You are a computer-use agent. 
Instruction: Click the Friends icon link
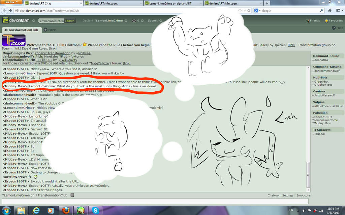click(x=313, y=20)
